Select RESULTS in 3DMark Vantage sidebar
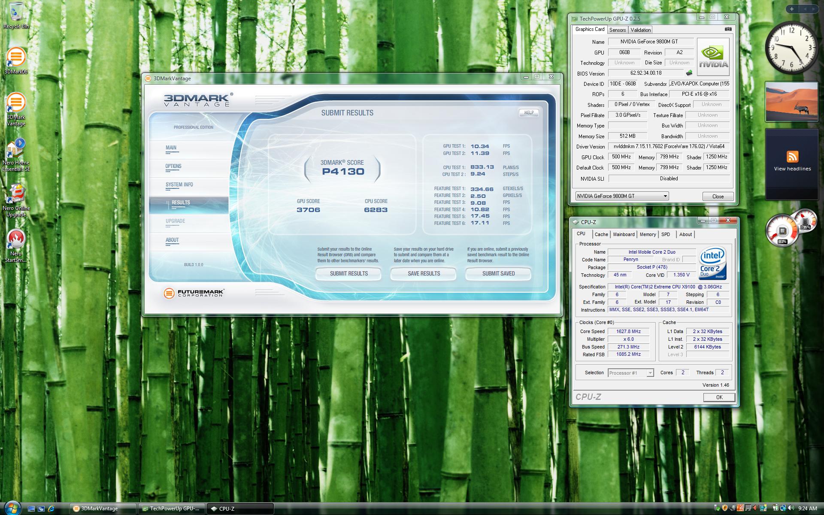 click(x=188, y=205)
